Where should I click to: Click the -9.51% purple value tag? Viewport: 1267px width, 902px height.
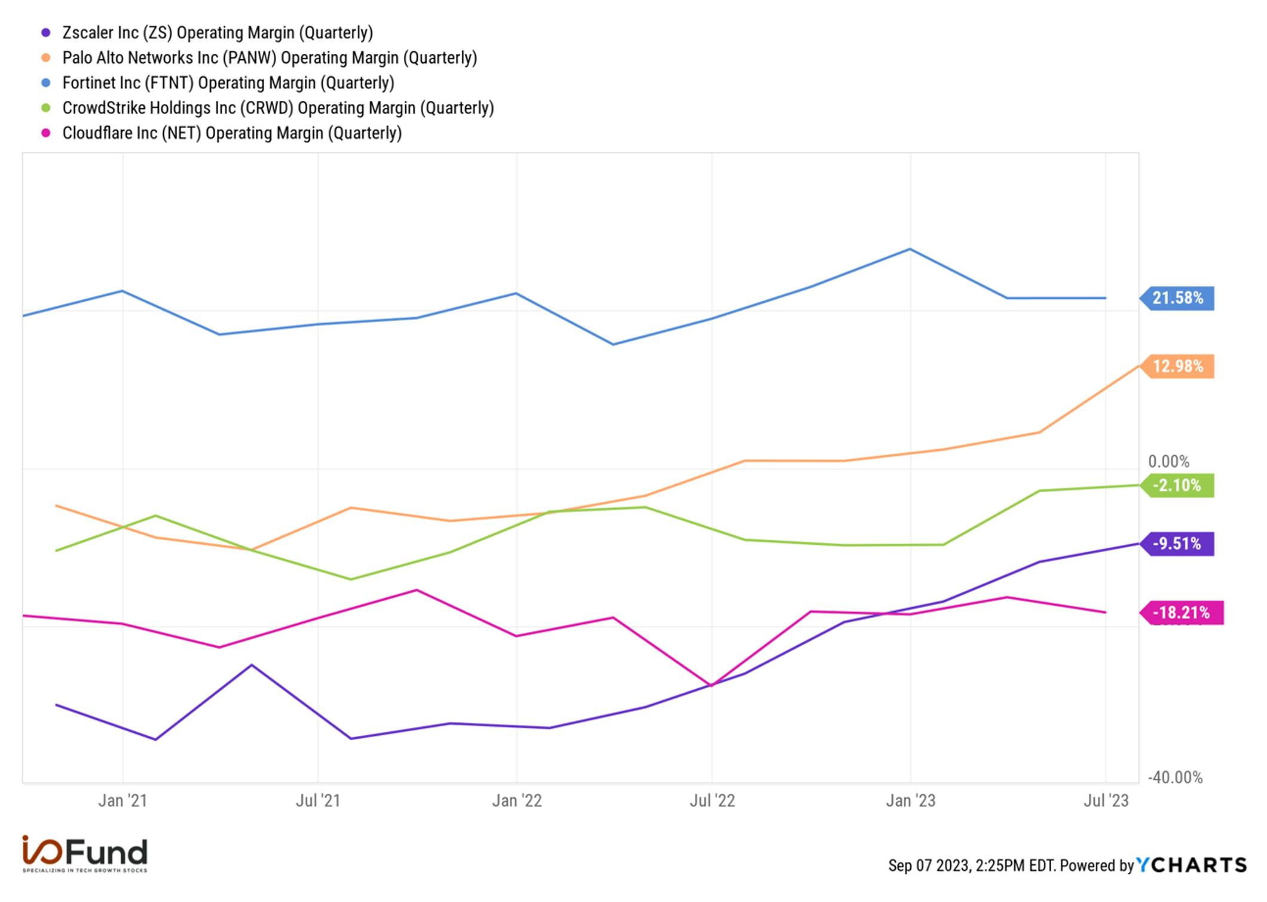pyautogui.click(x=1177, y=544)
